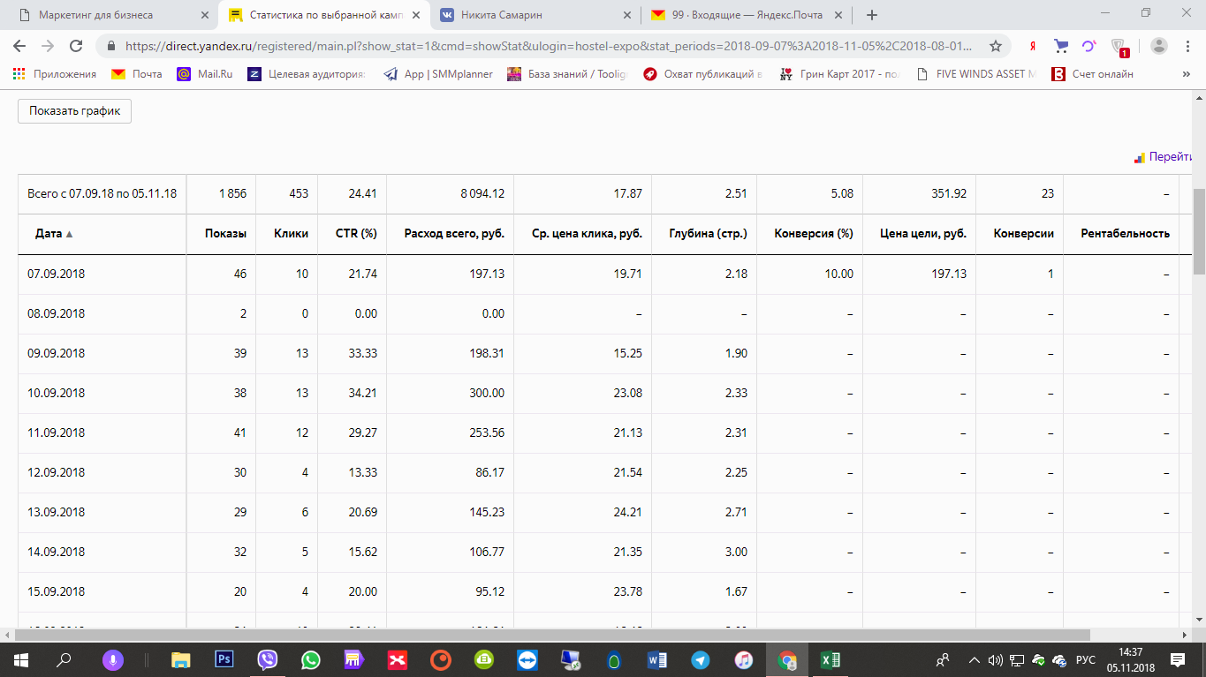This screenshot has height=677, width=1206.
Task: Open Excel from the taskbar
Action: pos(831,659)
